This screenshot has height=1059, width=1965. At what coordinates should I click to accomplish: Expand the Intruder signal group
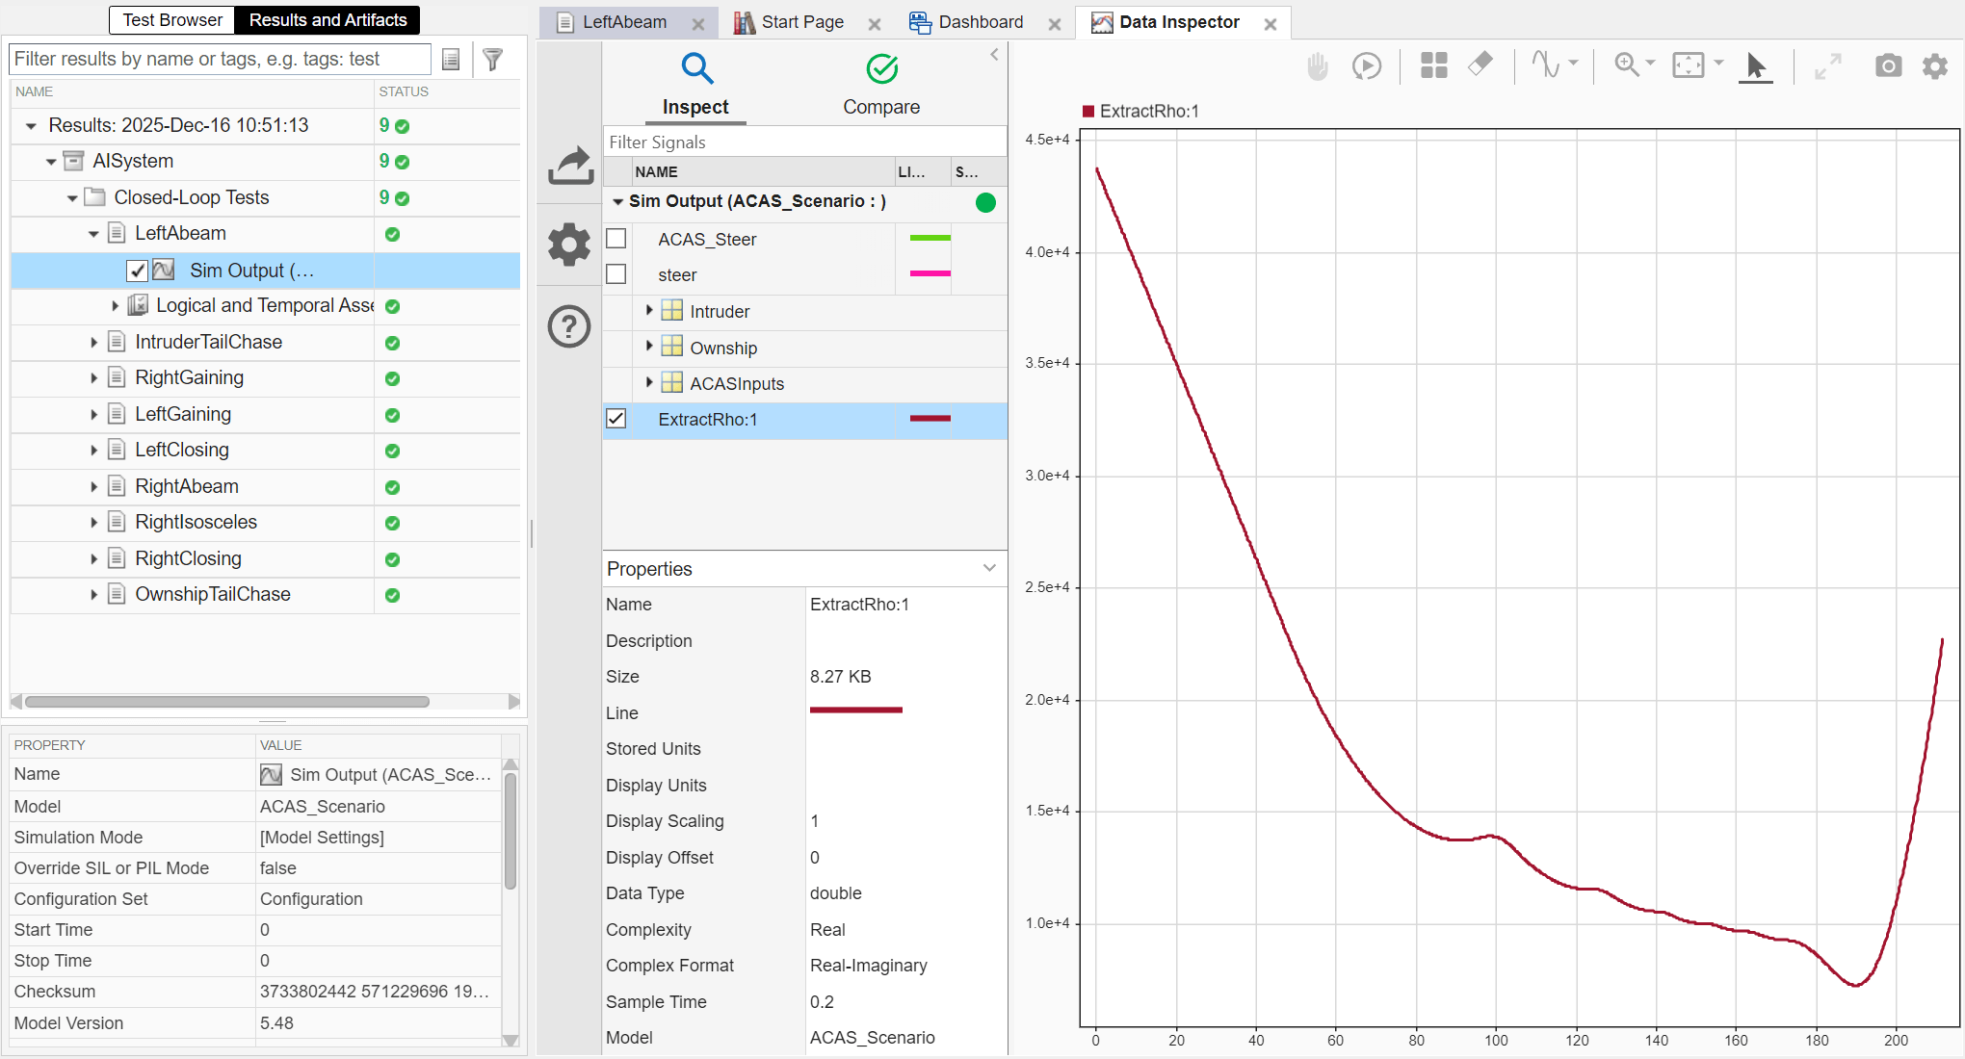(649, 310)
